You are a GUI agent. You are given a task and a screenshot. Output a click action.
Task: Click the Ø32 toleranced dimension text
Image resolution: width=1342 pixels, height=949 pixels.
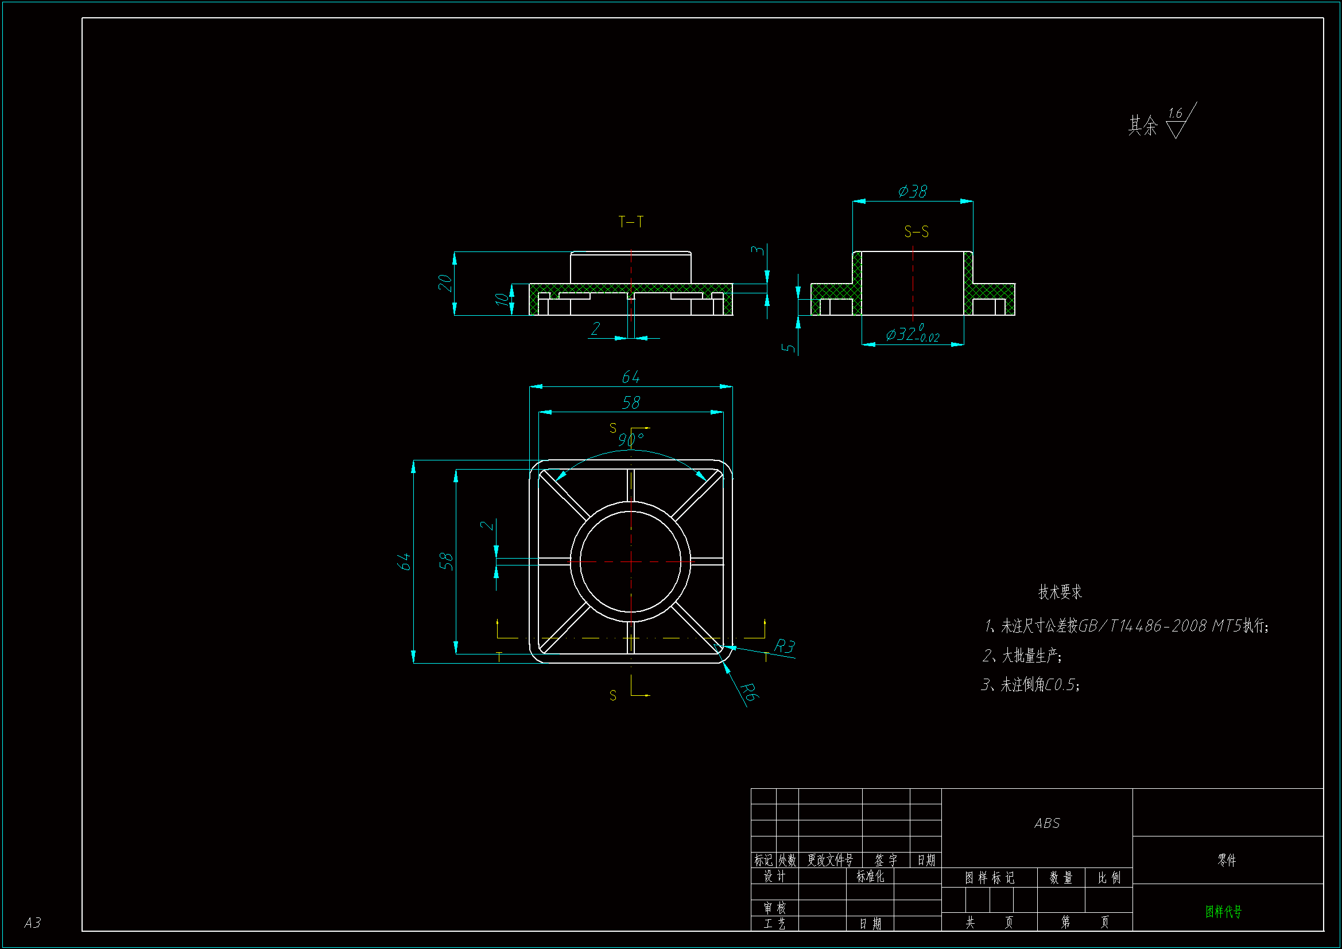point(912,335)
